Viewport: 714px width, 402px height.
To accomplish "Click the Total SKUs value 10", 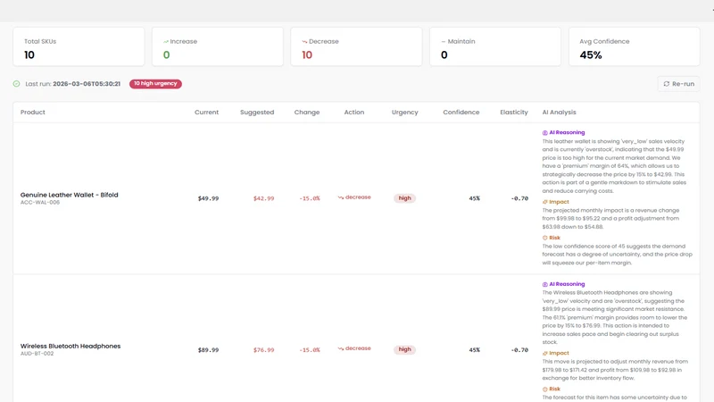I will tap(29, 55).
